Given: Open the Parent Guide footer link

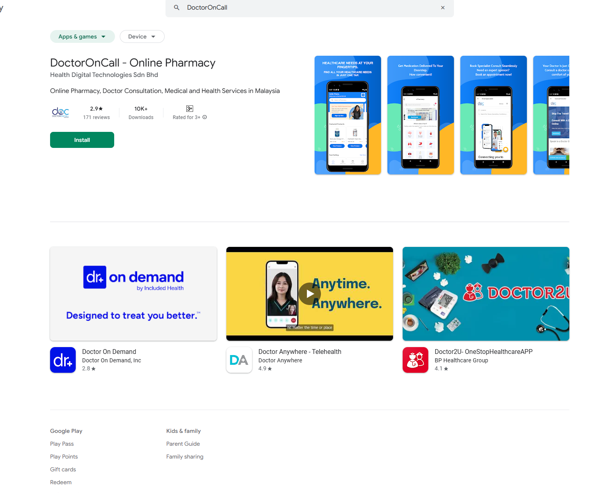Looking at the screenshot, I should point(183,444).
